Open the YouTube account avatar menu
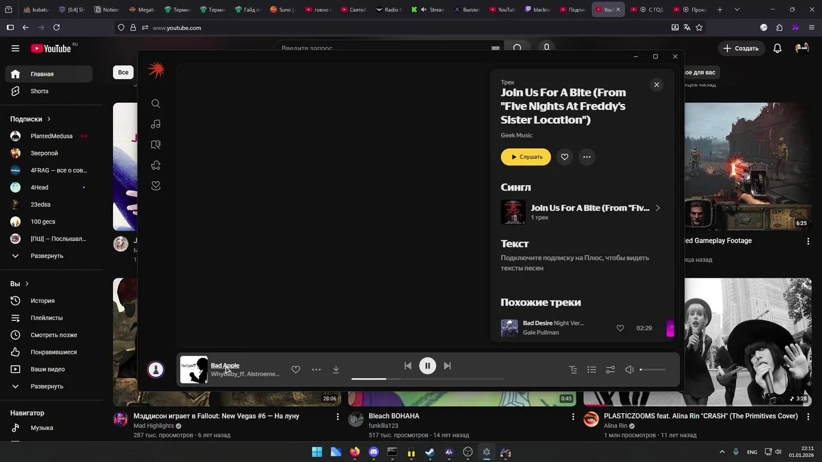 [x=802, y=48]
